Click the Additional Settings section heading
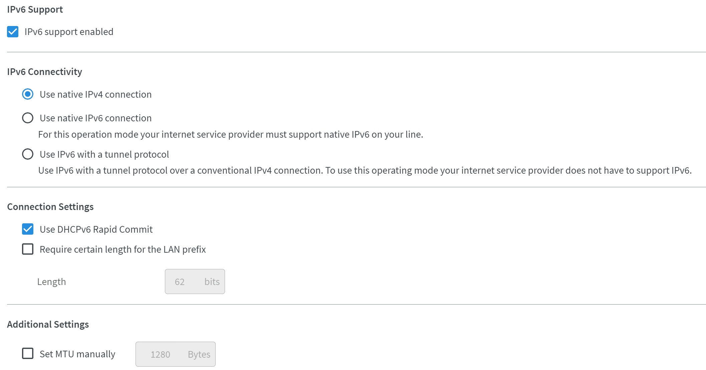The image size is (706, 370). 48,324
